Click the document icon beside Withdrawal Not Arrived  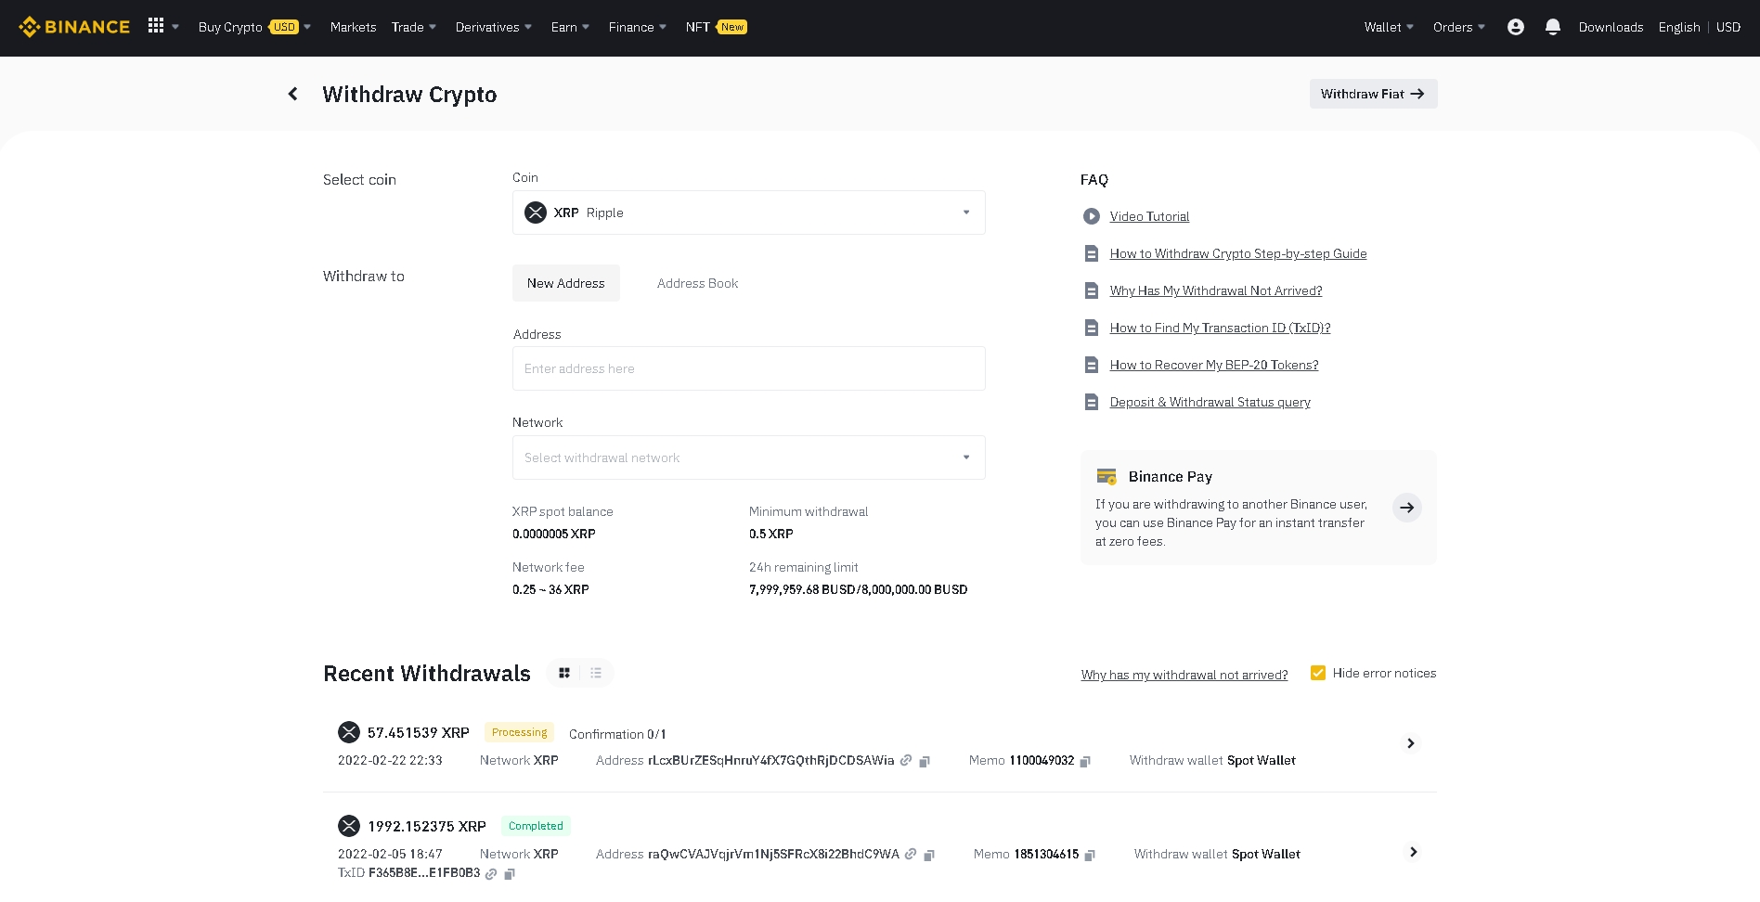point(1092,290)
